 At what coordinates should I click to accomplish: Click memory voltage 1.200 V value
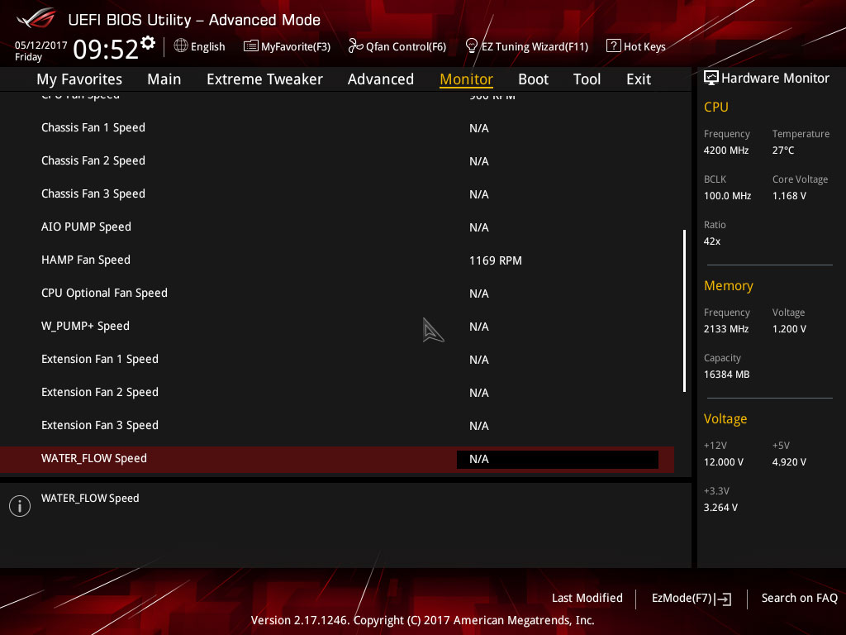pyautogui.click(x=789, y=329)
